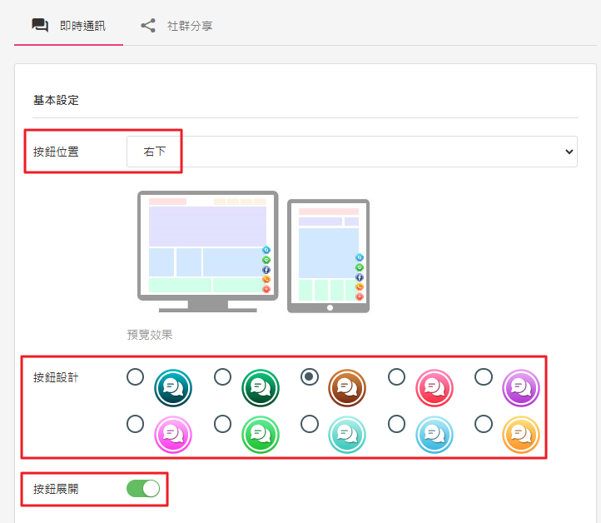Click the 按鈕位置 label
The height and width of the screenshot is (523, 601).
(56, 152)
